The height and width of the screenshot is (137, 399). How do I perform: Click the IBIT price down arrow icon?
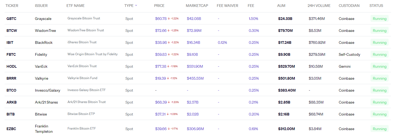[169, 42]
